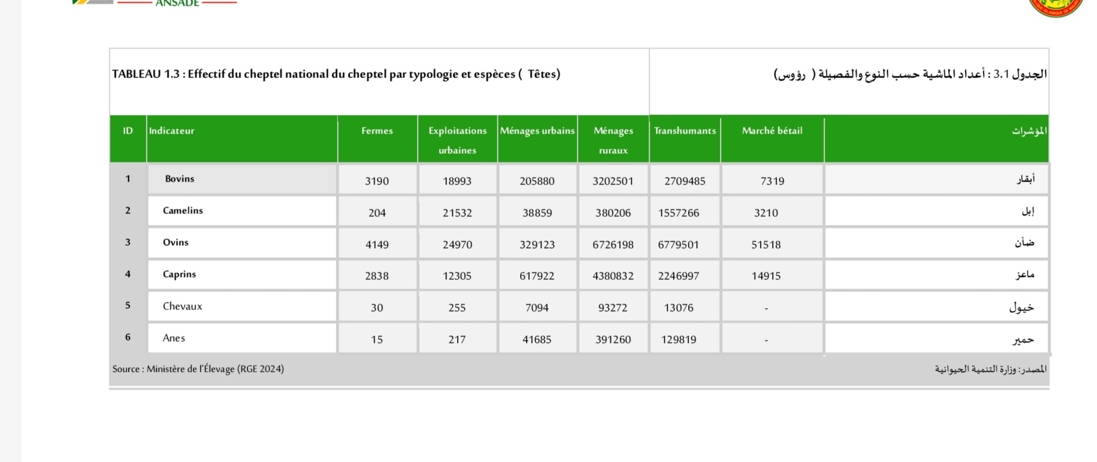Click Bovins value 18993
This screenshot has height=462, width=1097.
(x=457, y=181)
